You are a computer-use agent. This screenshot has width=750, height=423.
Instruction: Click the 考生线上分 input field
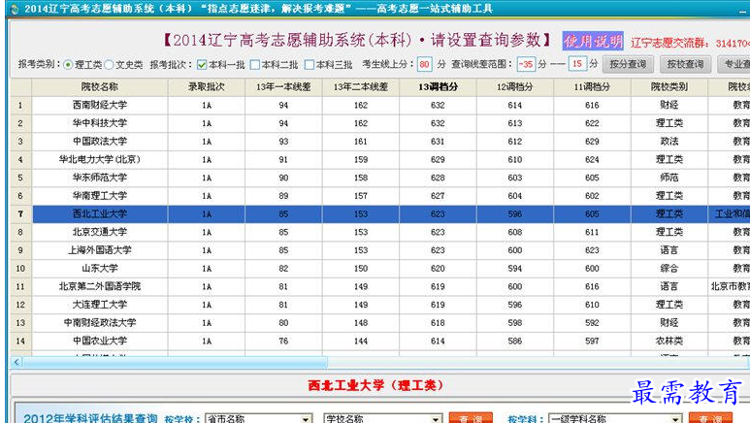click(424, 64)
